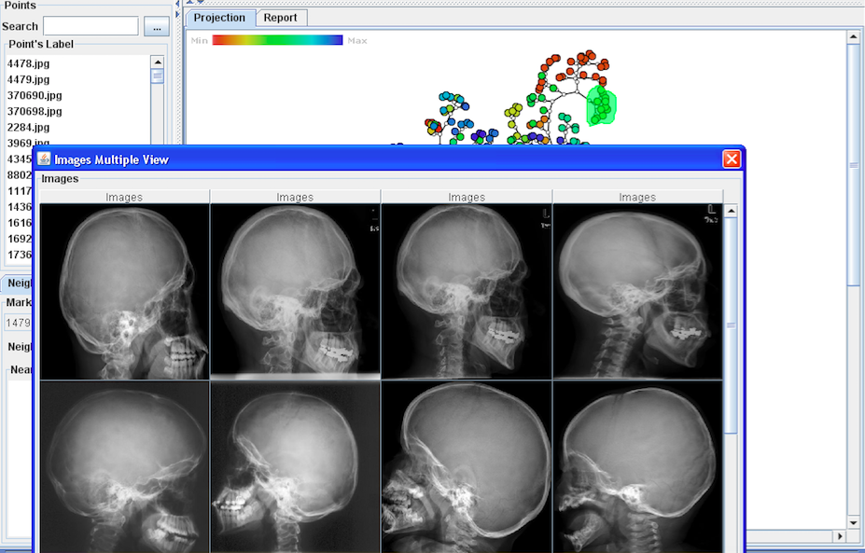Click the first Images column header
The image size is (865, 553).
pos(124,197)
